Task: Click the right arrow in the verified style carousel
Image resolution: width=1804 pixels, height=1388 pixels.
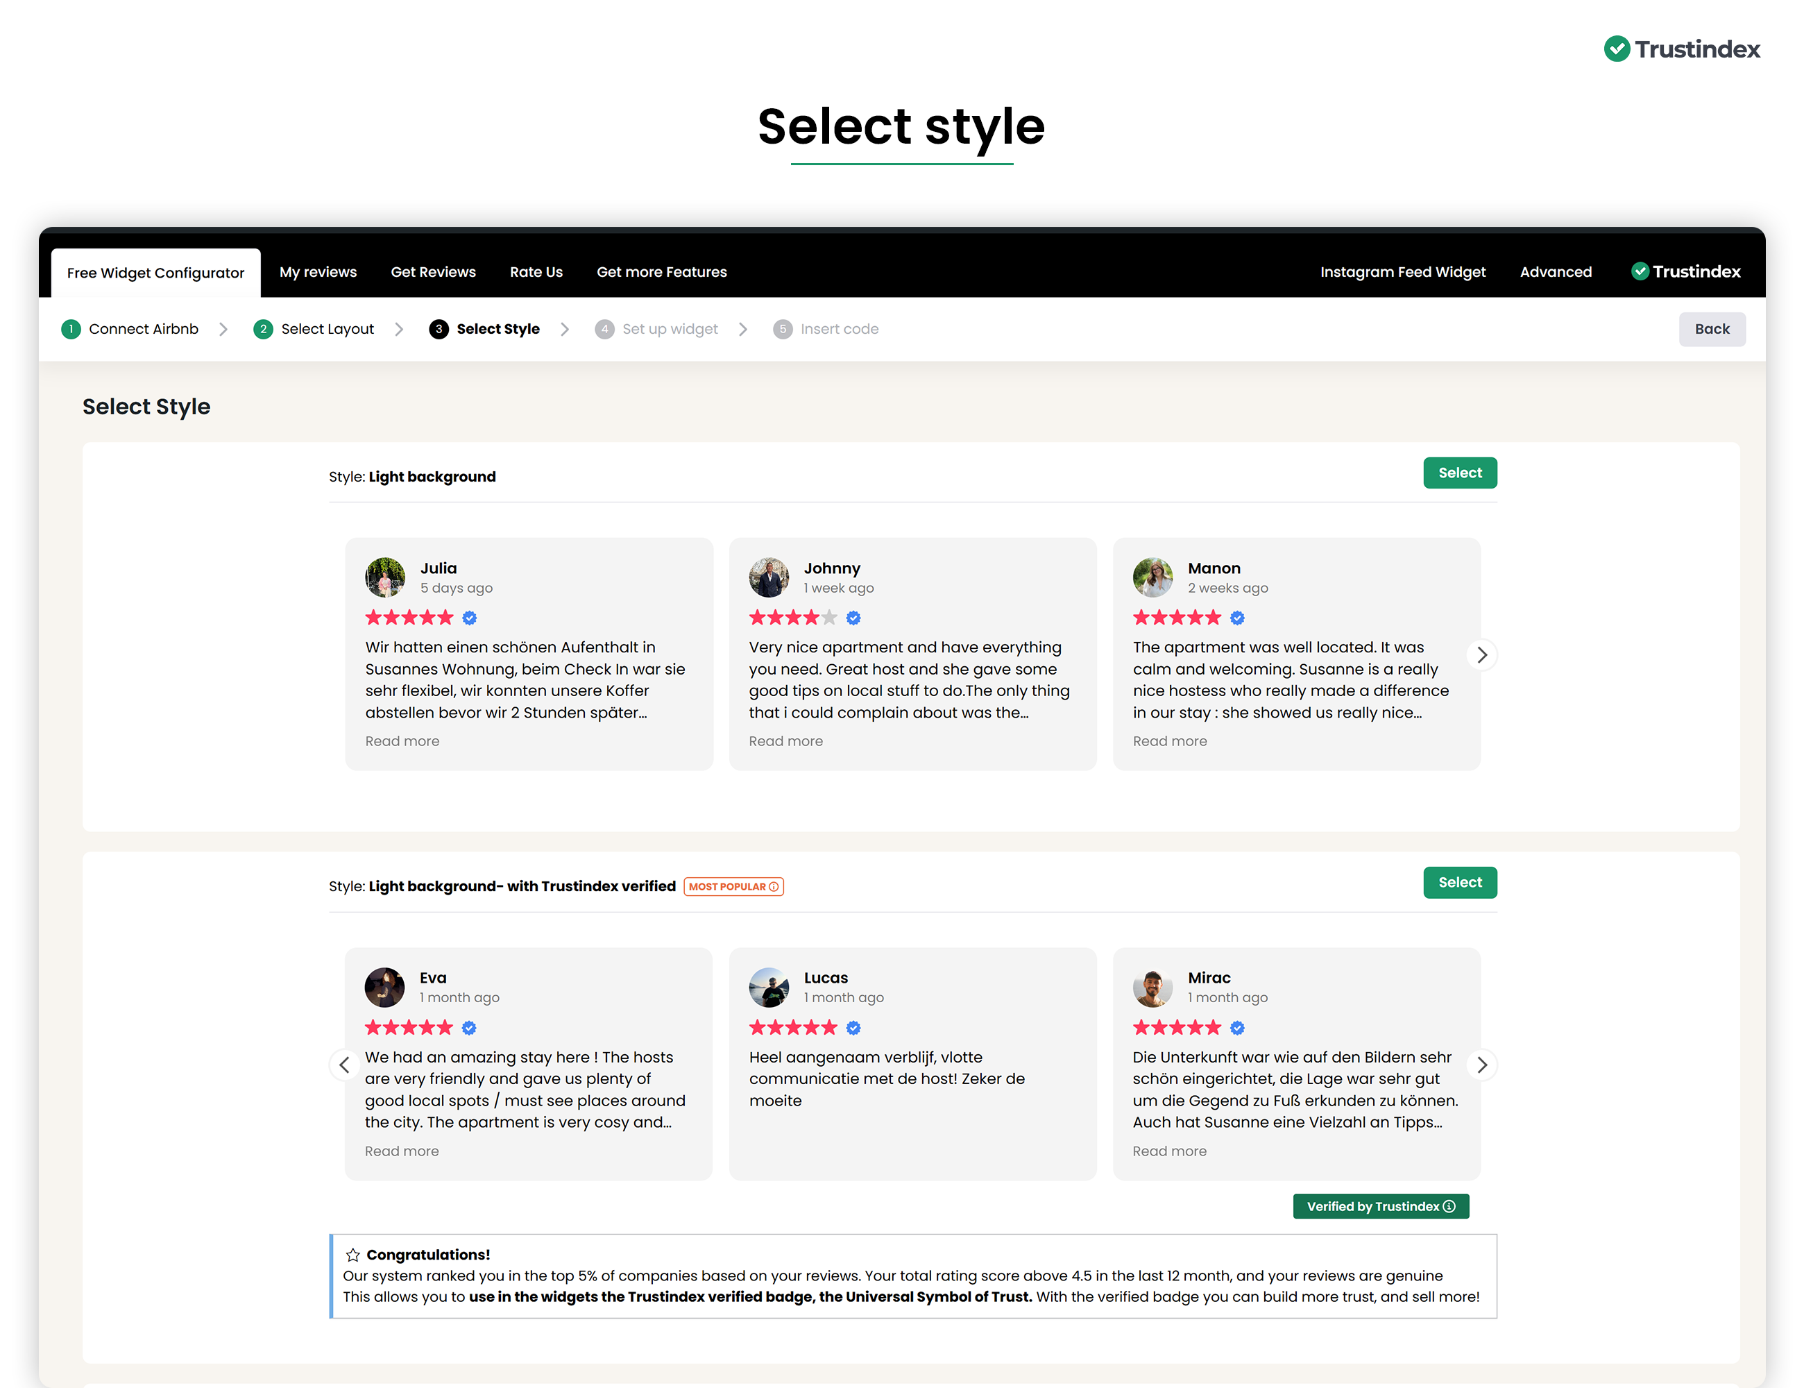Action: pos(1482,1065)
